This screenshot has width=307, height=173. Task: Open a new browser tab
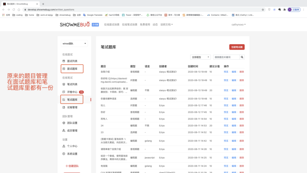[43, 4]
